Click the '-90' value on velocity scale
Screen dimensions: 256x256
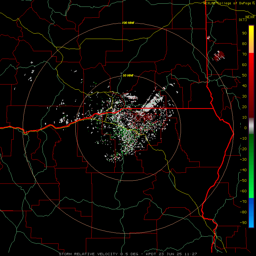click(x=243, y=223)
